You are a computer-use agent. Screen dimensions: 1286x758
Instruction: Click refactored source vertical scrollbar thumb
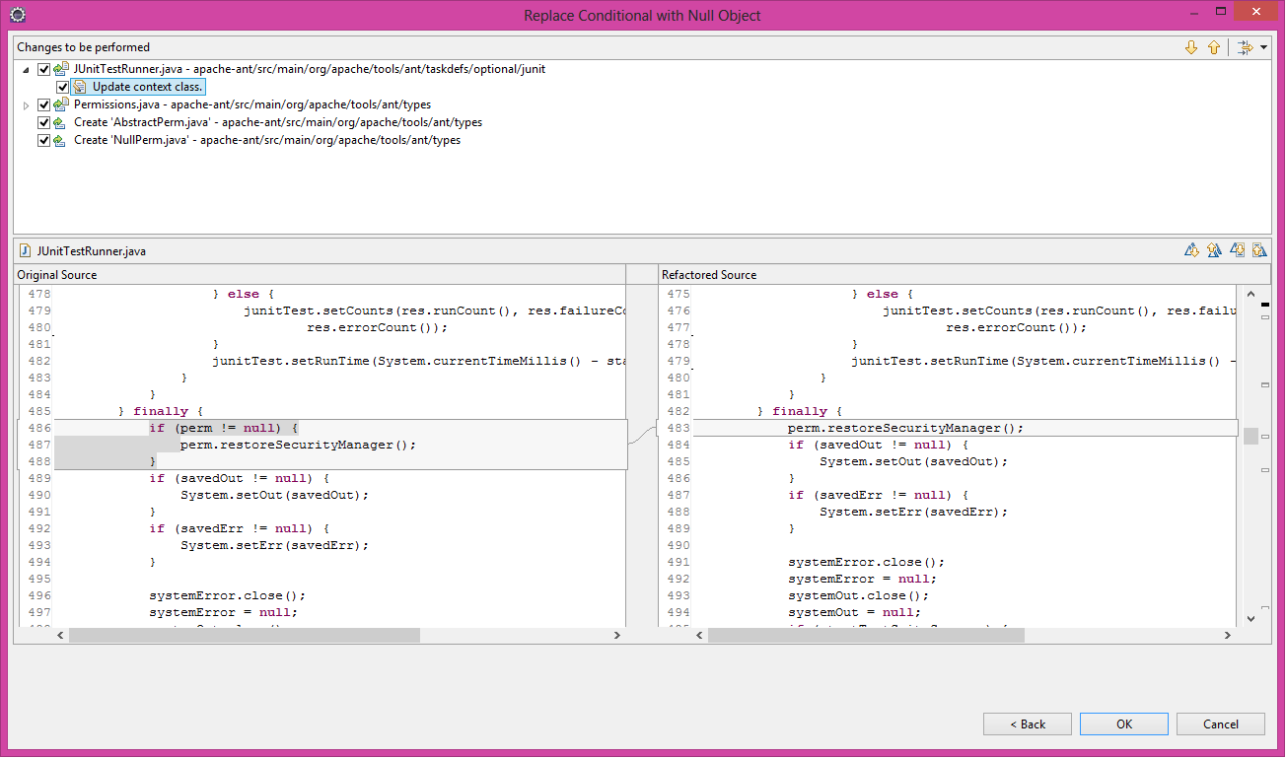(x=1250, y=436)
